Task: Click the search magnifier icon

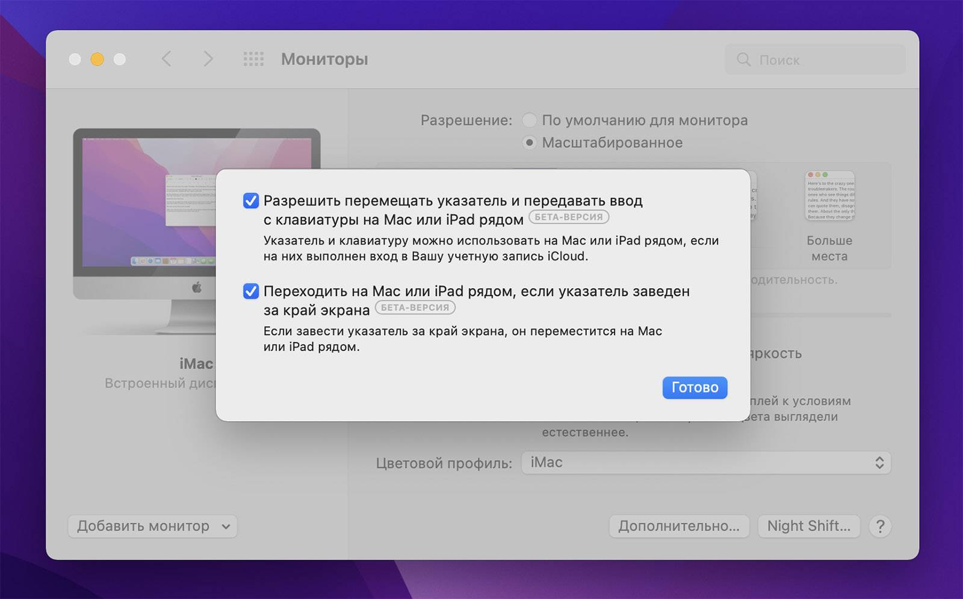Action: [x=744, y=60]
